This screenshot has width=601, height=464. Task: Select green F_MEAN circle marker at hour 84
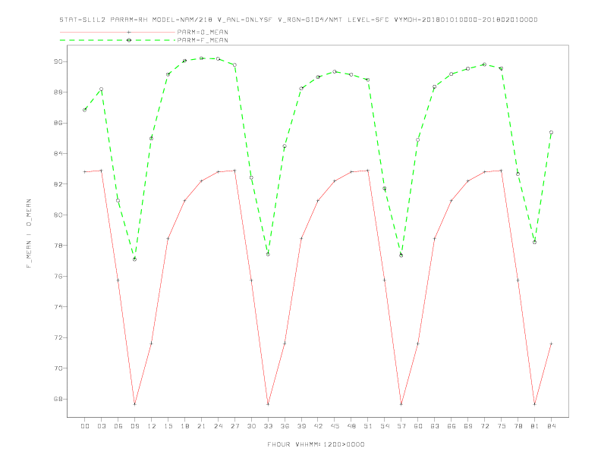551,133
